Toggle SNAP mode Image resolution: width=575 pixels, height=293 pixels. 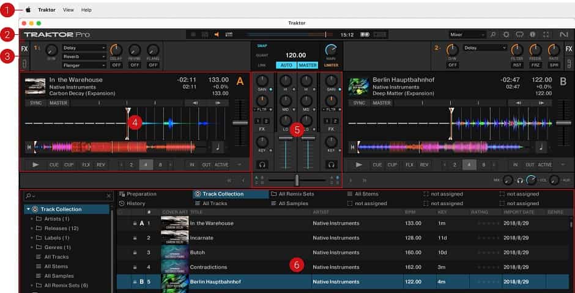click(262, 46)
